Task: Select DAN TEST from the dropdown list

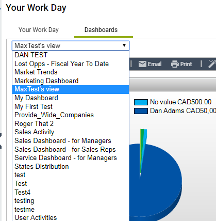Action: [x=71, y=55]
